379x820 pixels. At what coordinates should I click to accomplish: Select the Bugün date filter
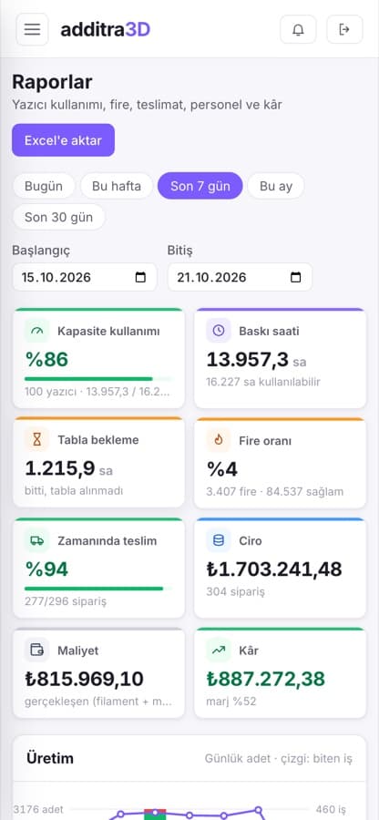[x=44, y=186]
